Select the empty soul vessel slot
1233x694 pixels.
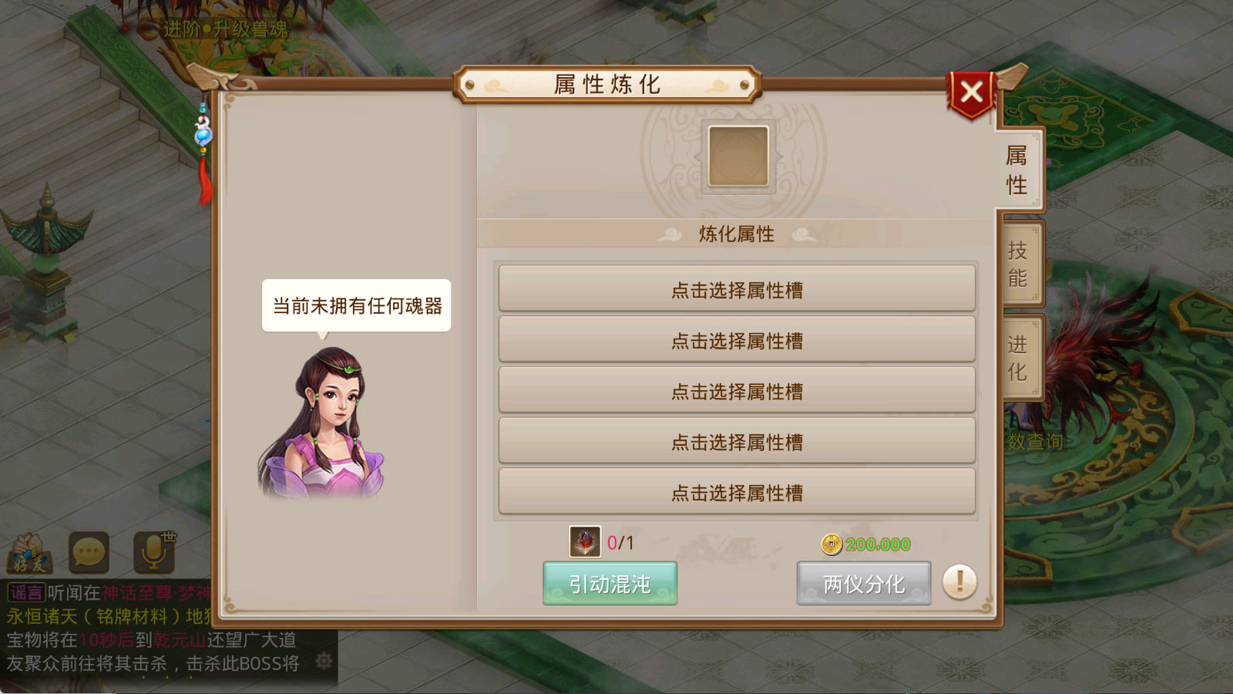coord(738,157)
